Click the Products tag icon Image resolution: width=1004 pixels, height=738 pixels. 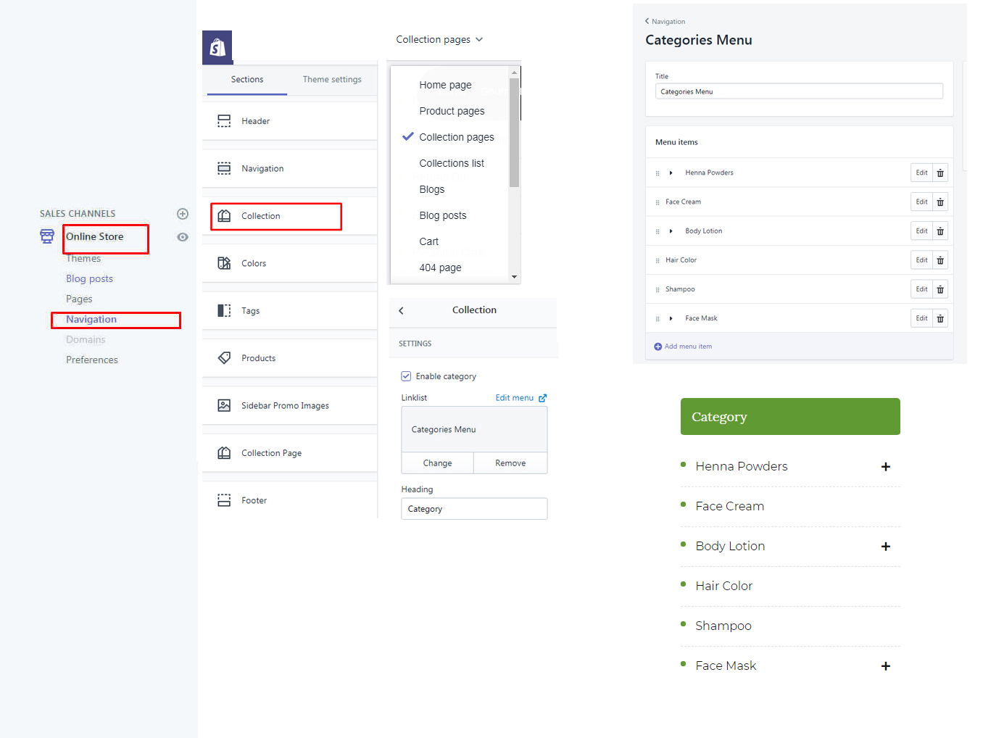[x=224, y=358]
